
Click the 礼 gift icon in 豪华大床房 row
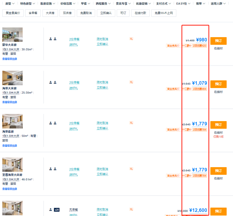tap(131, 39)
